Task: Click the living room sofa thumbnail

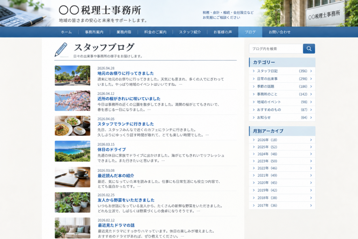Action: coord(72,228)
